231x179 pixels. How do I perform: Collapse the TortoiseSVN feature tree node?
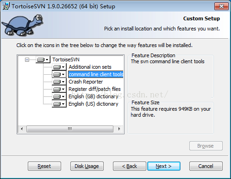(x=27, y=60)
